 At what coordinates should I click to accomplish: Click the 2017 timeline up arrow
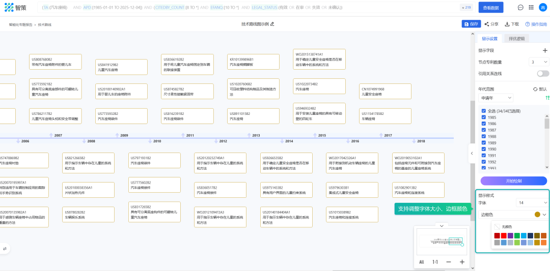(x=381, y=135)
